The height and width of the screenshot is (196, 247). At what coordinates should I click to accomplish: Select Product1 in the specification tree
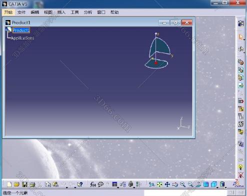tap(21, 30)
